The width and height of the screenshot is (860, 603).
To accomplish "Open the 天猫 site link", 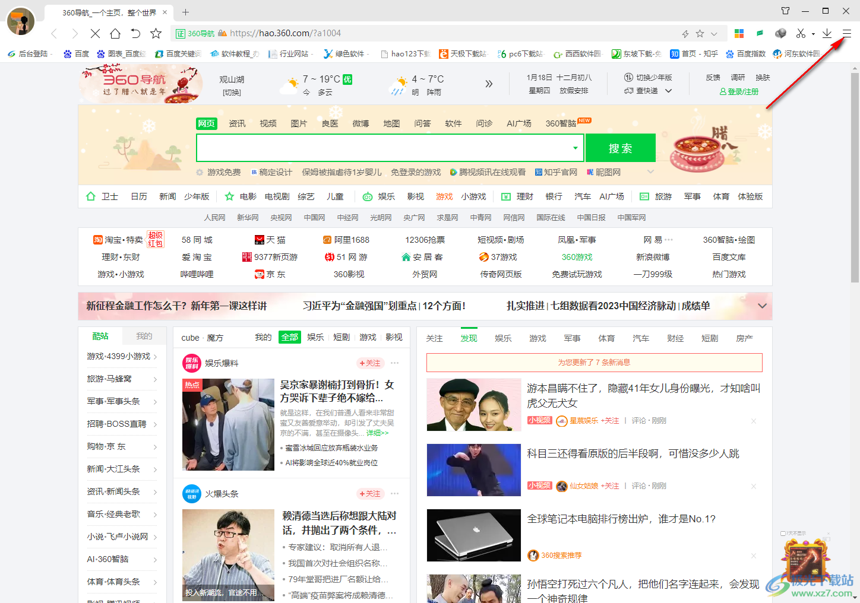I will pyautogui.click(x=270, y=240).
